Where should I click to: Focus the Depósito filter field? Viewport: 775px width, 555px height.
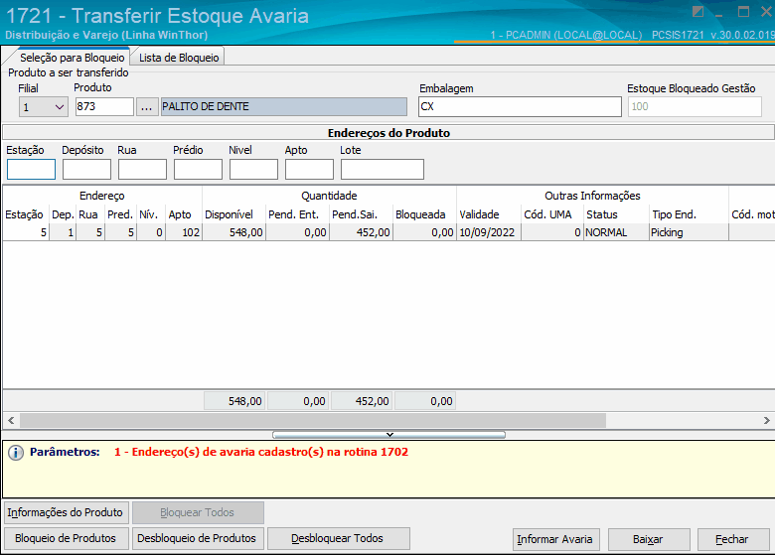pos(86,170)
